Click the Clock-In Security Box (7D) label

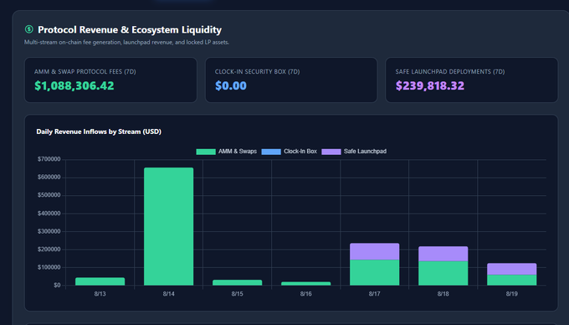click(257, 72)
